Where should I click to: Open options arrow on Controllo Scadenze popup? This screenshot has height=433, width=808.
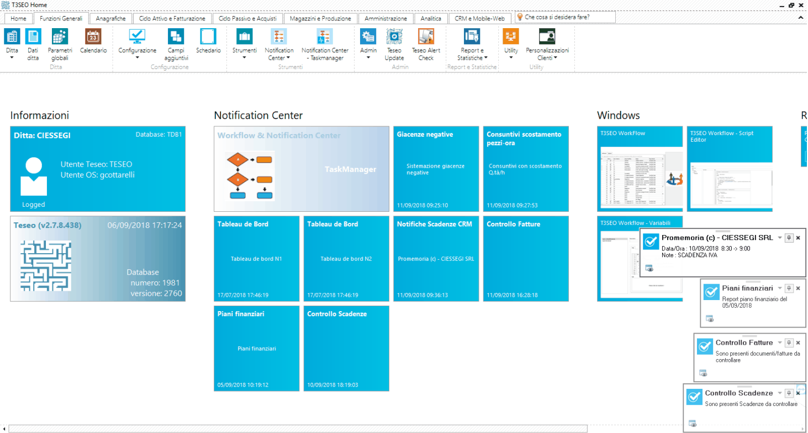click(780, 393)
